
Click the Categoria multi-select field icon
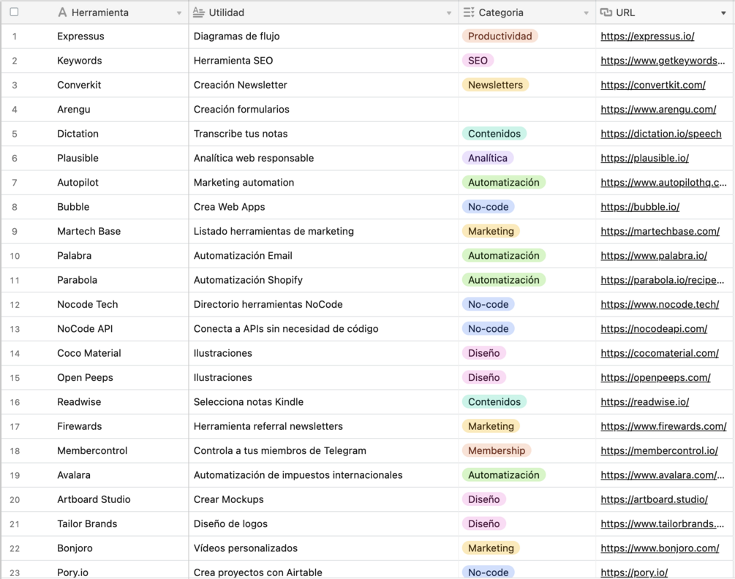tap(469, 12)
